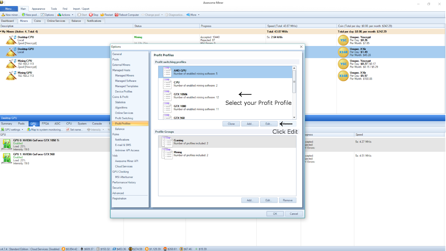Click Add under Profile Groups
Image resolution: width=446 pixels, height=251 pixels.
pos(250,200)
